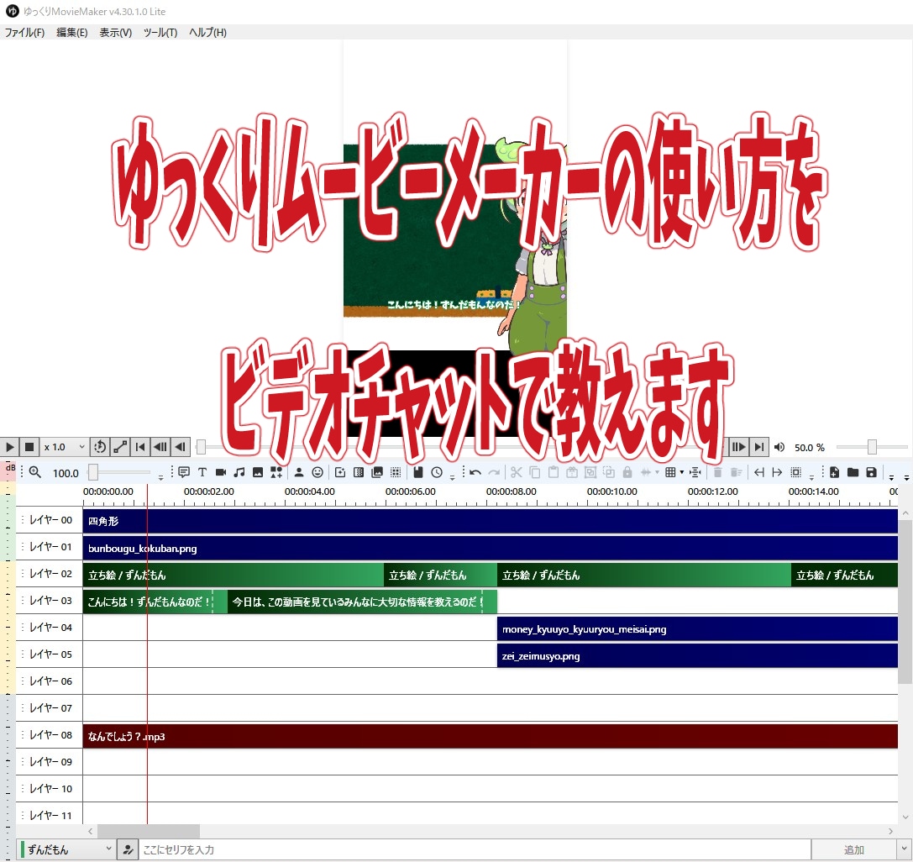Viewport: 913px width, 862px height.
Task: Expand overflow options after timeline zoom slider
Action: pos(160,477)
